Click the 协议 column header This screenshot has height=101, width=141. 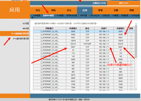pos(87,28)
